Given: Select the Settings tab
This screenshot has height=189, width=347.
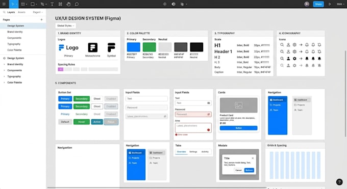Looking at the screenshot, I should (x=193, y=152).
